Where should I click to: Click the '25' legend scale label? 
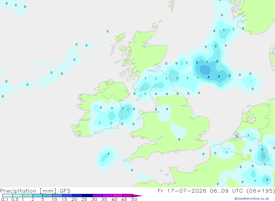[84, 199]
